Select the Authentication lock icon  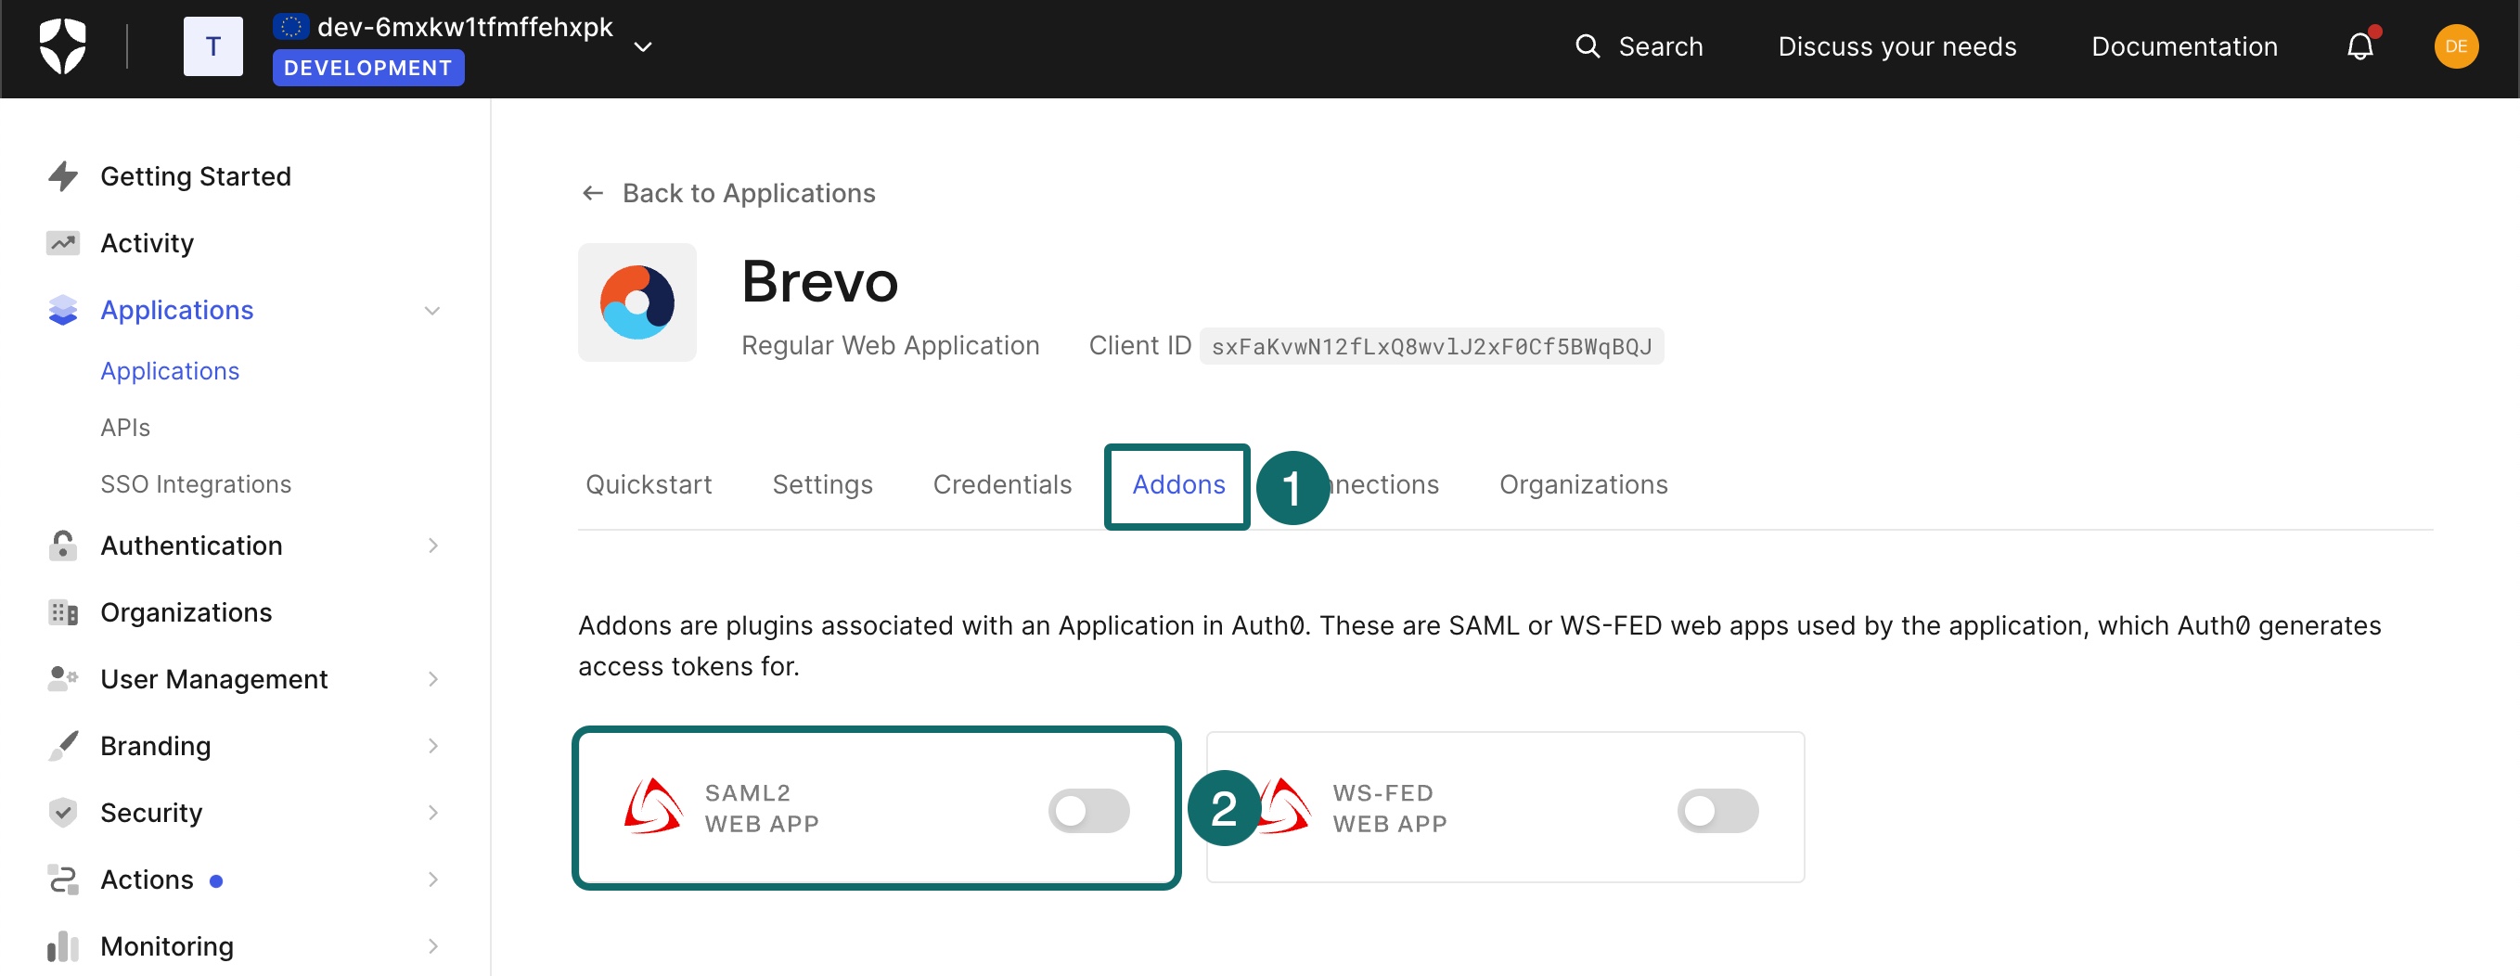[62, 545]
